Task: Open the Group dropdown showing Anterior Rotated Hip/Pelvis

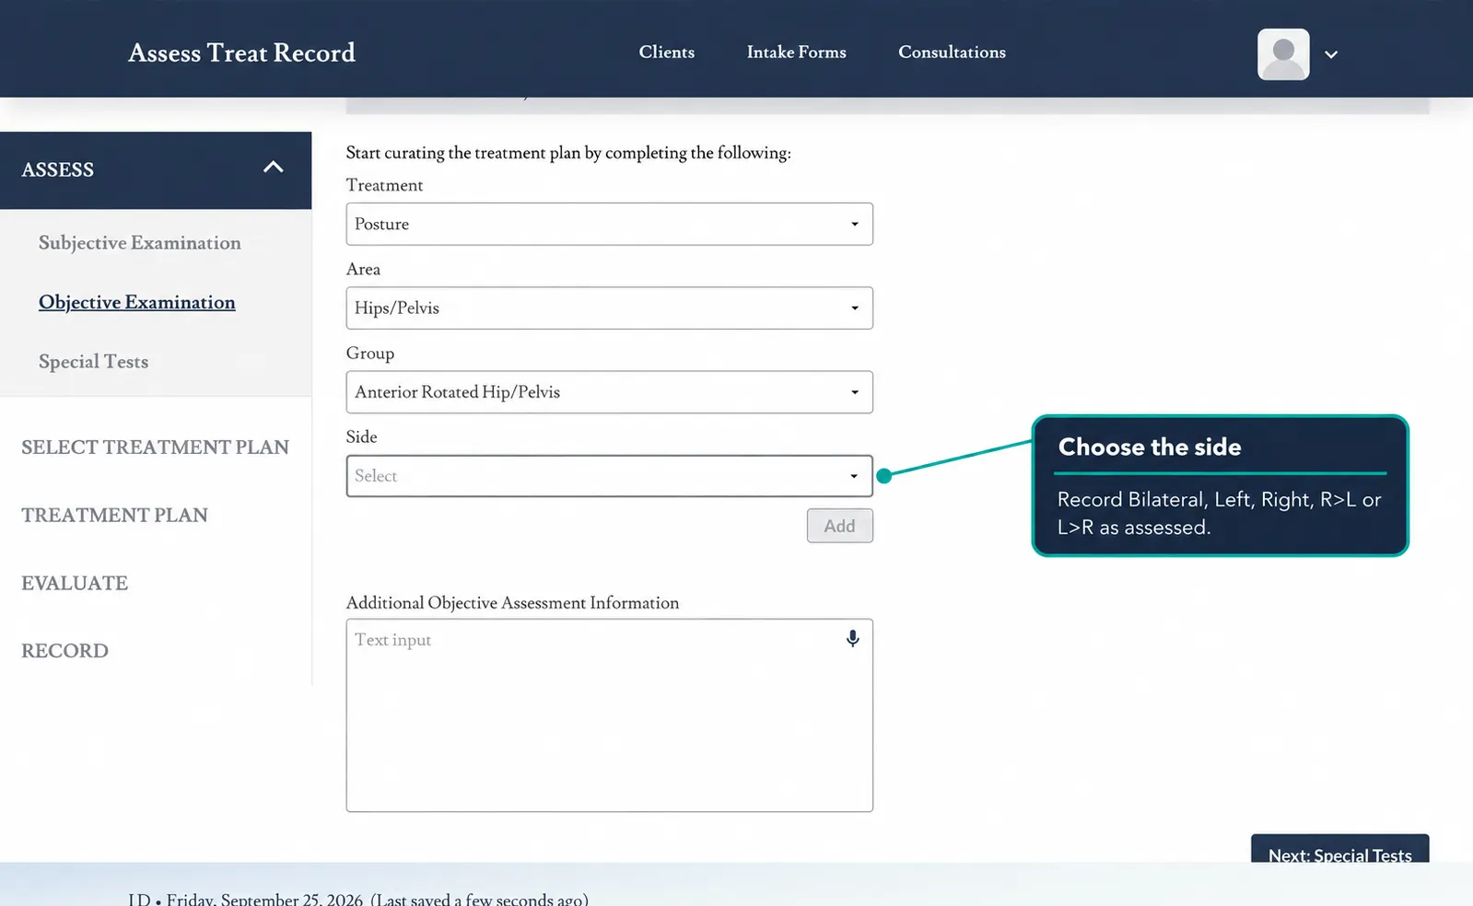Action: pos(609,392)
